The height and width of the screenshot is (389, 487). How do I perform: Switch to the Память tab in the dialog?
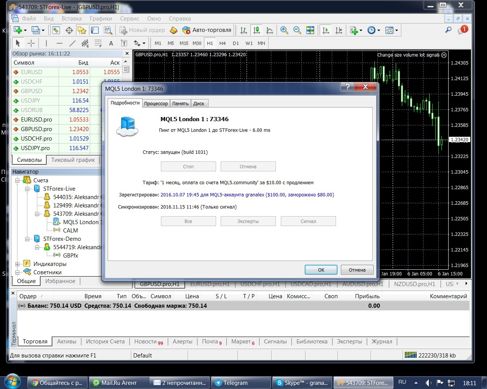pos(180,103)
